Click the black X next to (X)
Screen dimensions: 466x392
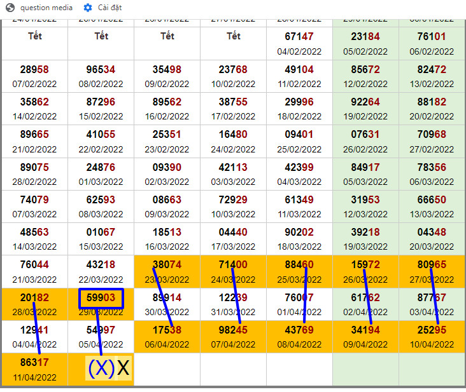click(124, 368)
